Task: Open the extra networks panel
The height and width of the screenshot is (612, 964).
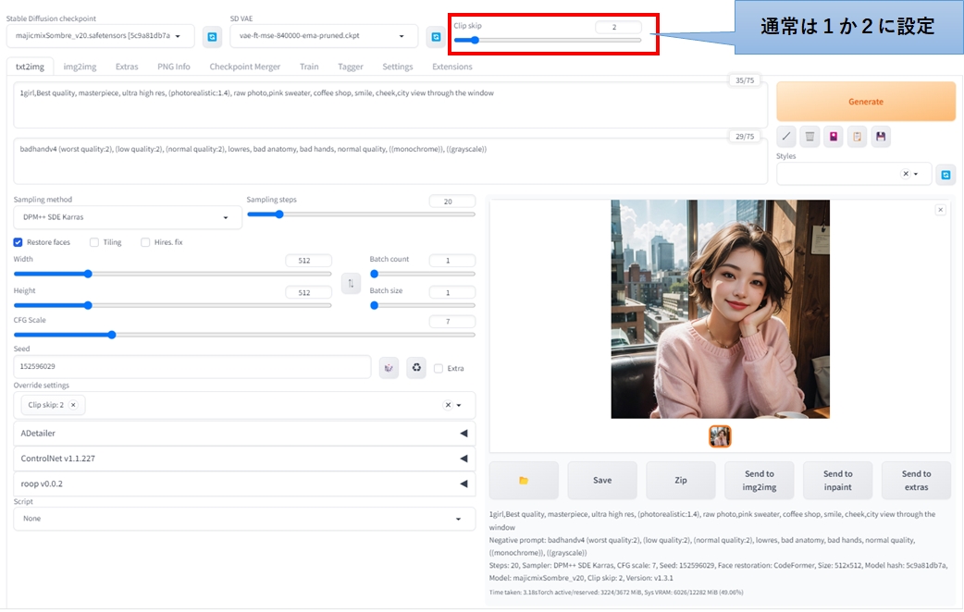Action: click(833, 136)
